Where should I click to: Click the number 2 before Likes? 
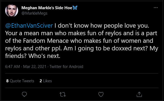[41, 81]
